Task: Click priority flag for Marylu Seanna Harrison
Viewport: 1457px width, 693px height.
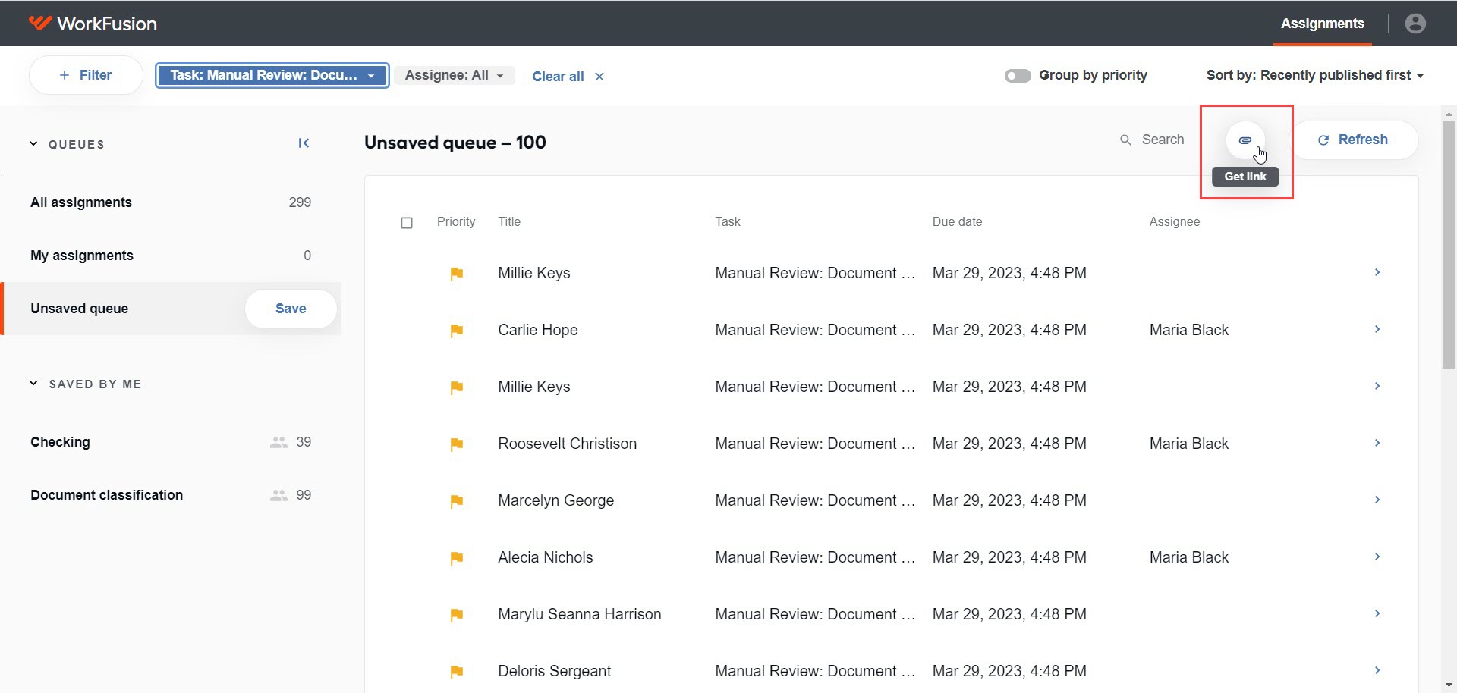Action: (x=456, y=615)
